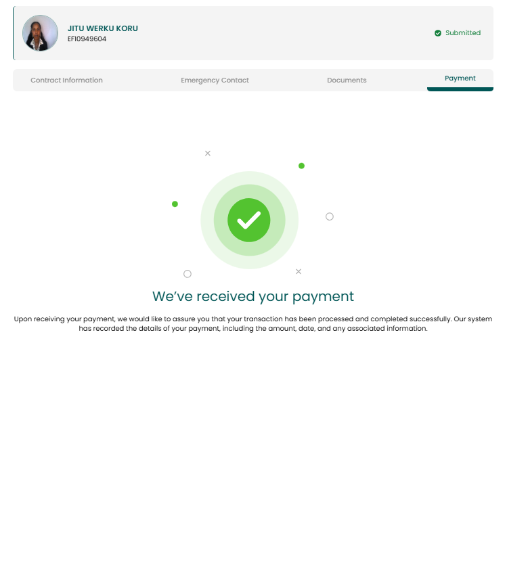Image resolution: width=507 pixels, height=579 pixels.
Task: Click the Submitted status label
Action: tap(463, 33)
